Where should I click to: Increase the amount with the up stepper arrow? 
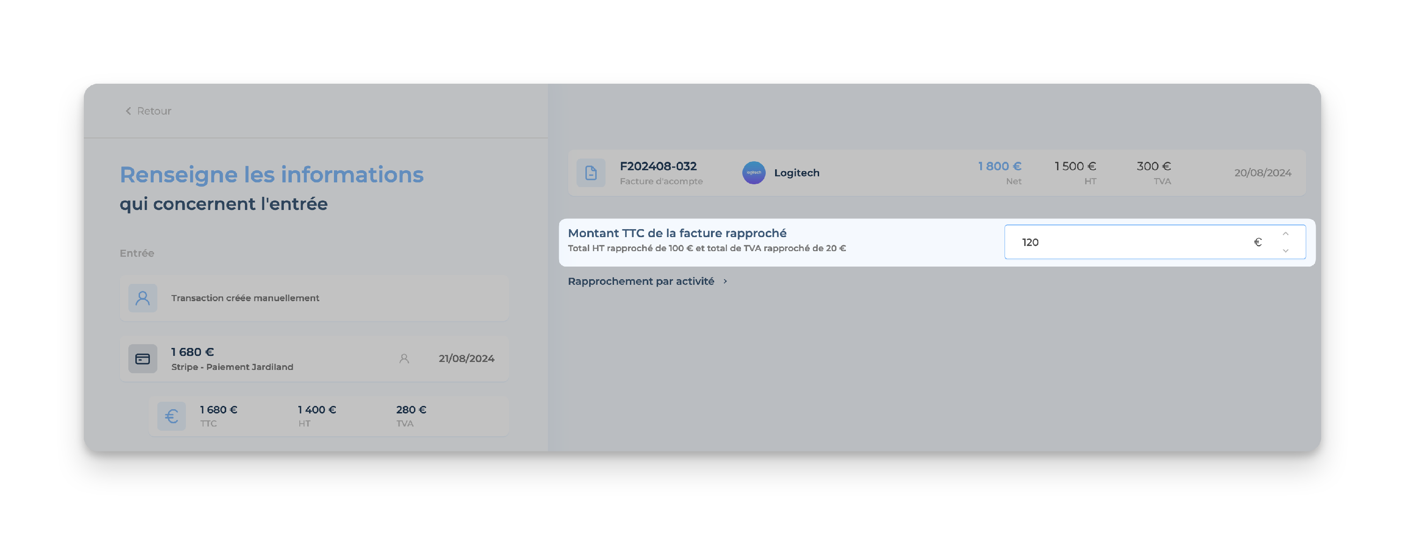pyautogui.click(x=1286, y=234)
